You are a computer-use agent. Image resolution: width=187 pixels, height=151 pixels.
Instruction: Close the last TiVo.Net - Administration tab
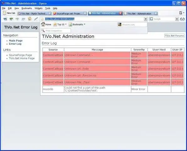[x=156, y=14]
